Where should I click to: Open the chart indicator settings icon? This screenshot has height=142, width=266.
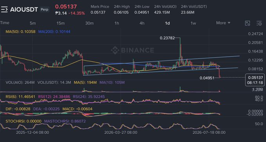259,23
